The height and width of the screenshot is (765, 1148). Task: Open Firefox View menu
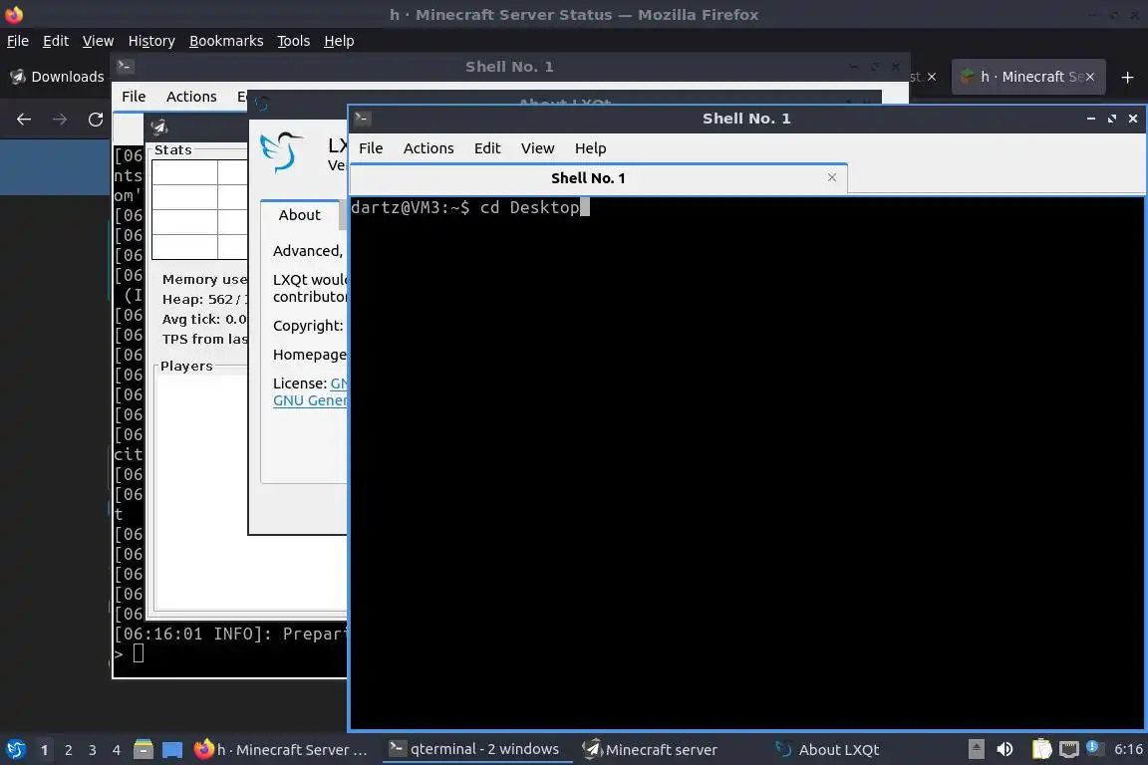(x=98, y=41)
